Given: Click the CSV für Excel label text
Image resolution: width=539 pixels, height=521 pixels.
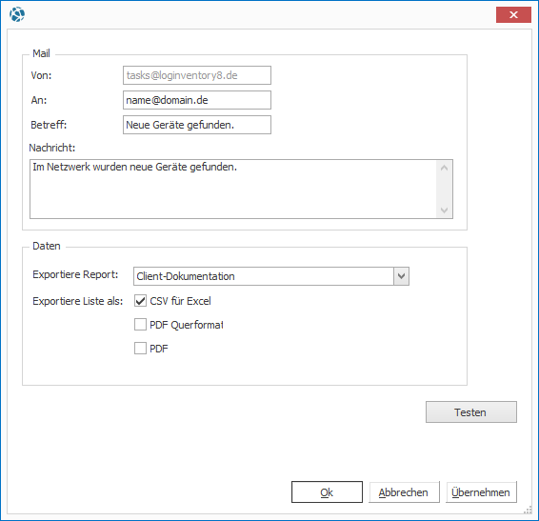Looking at the screenshot, I should 180,301.
